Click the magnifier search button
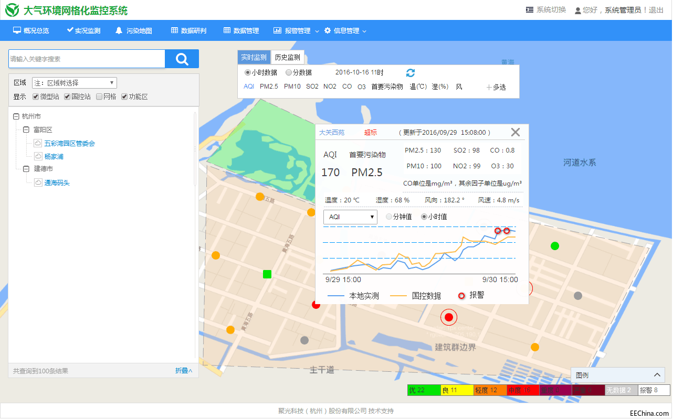This screenshot has width=673, height=420. [x=182, y=59]
